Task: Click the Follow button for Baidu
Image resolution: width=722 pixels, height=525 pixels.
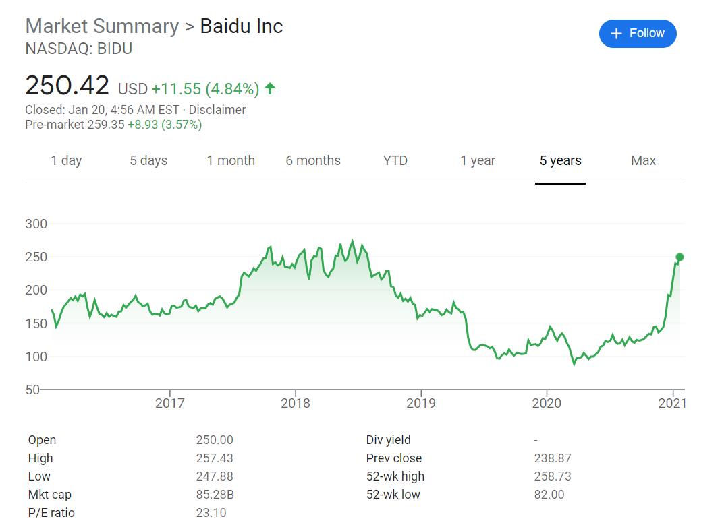Action: coord(638,33)
